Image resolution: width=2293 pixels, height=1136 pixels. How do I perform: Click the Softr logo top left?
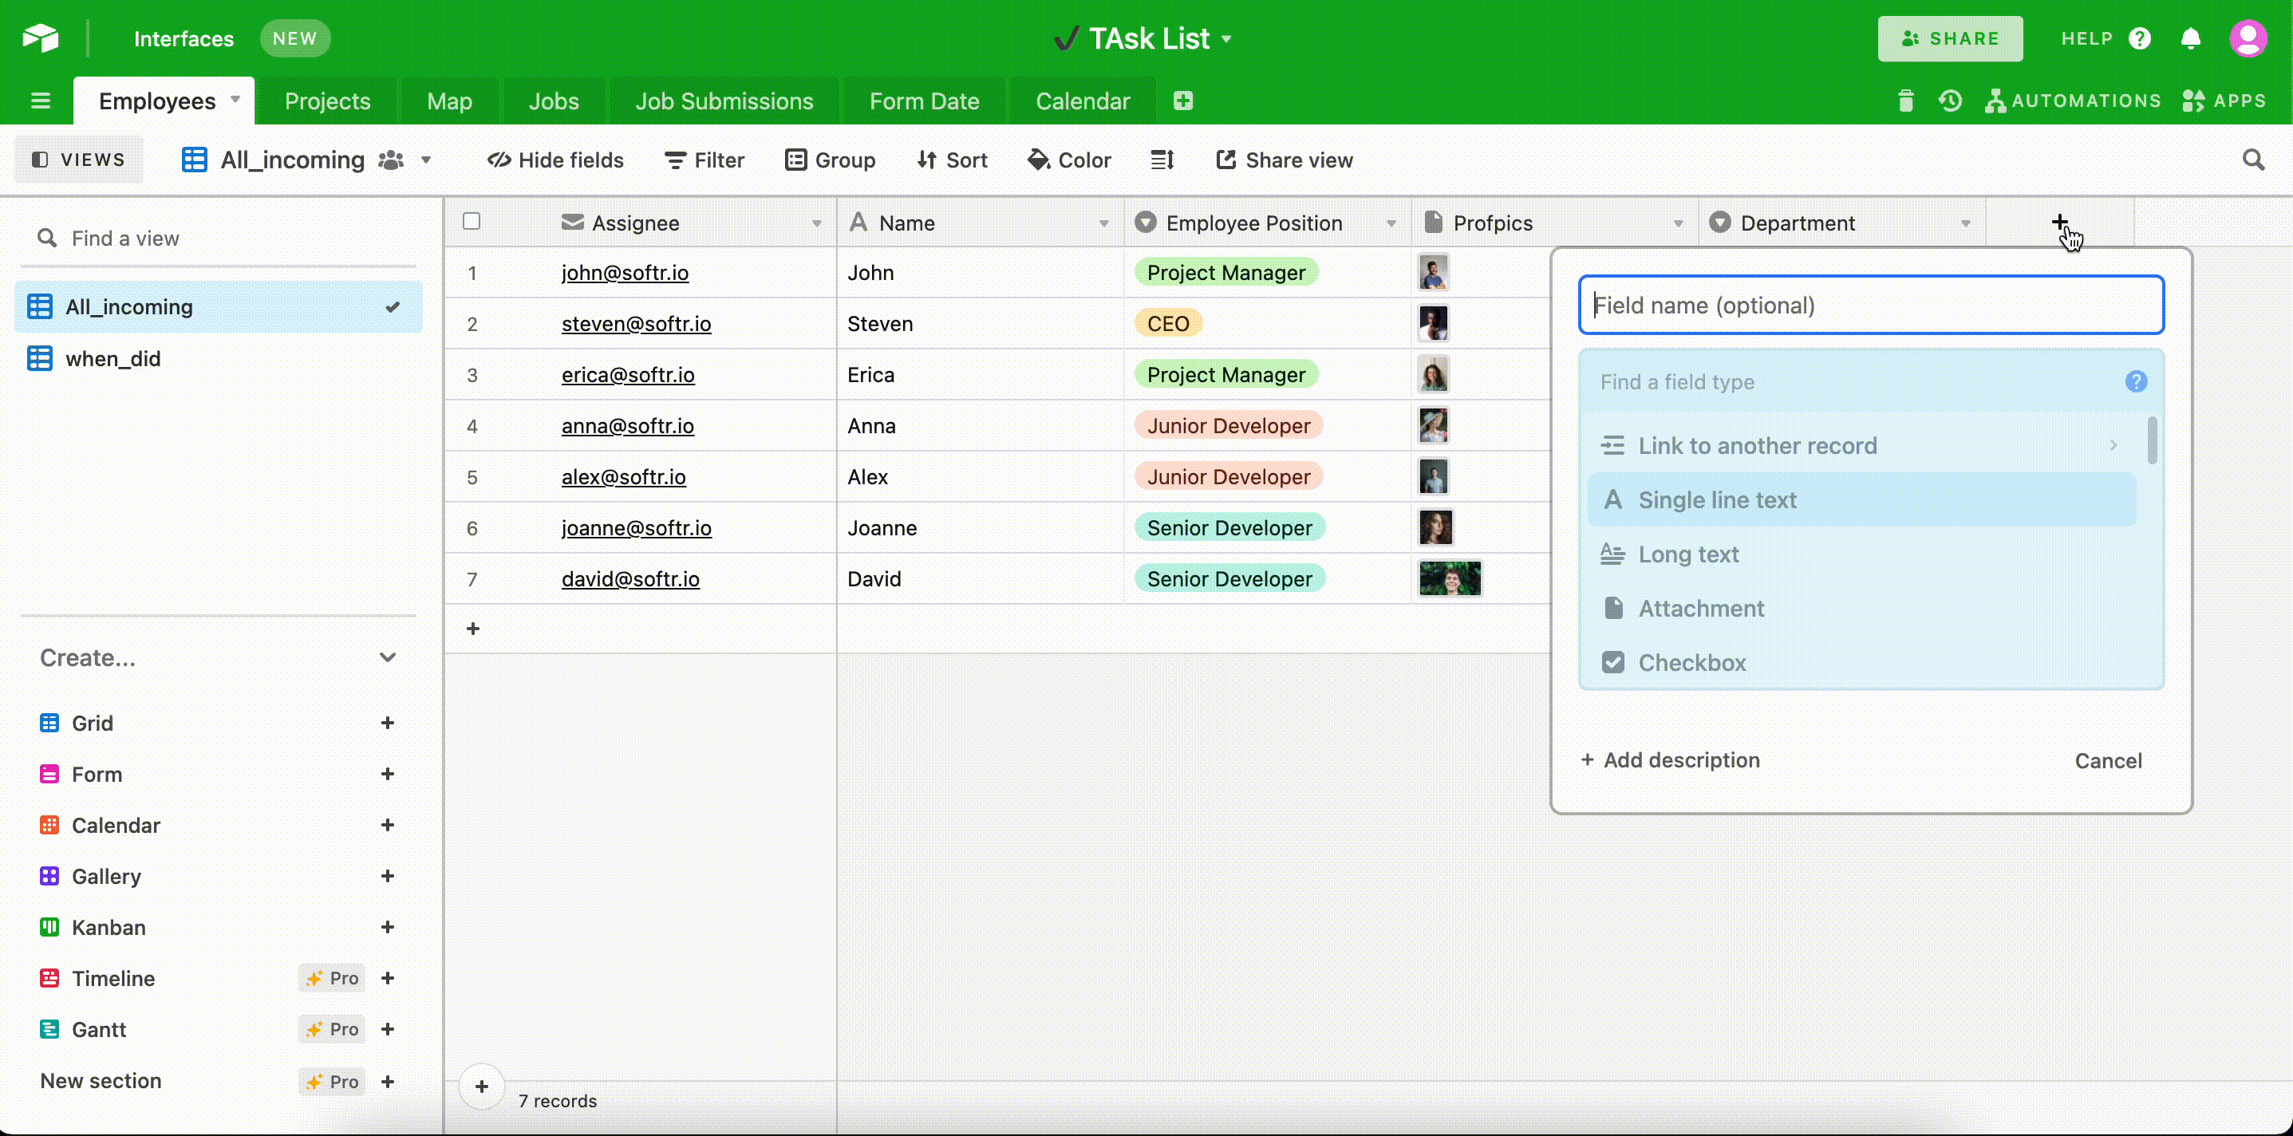click(40, 38)
